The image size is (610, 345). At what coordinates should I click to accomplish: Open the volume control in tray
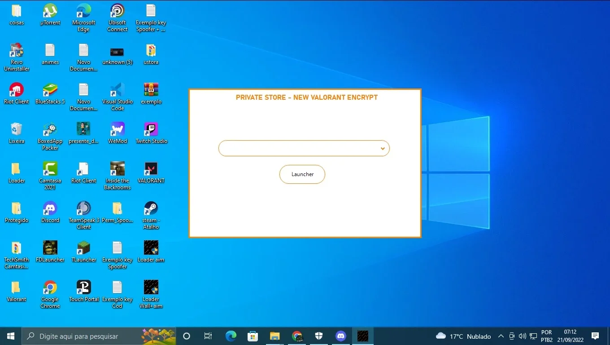[x=522, y=336]
